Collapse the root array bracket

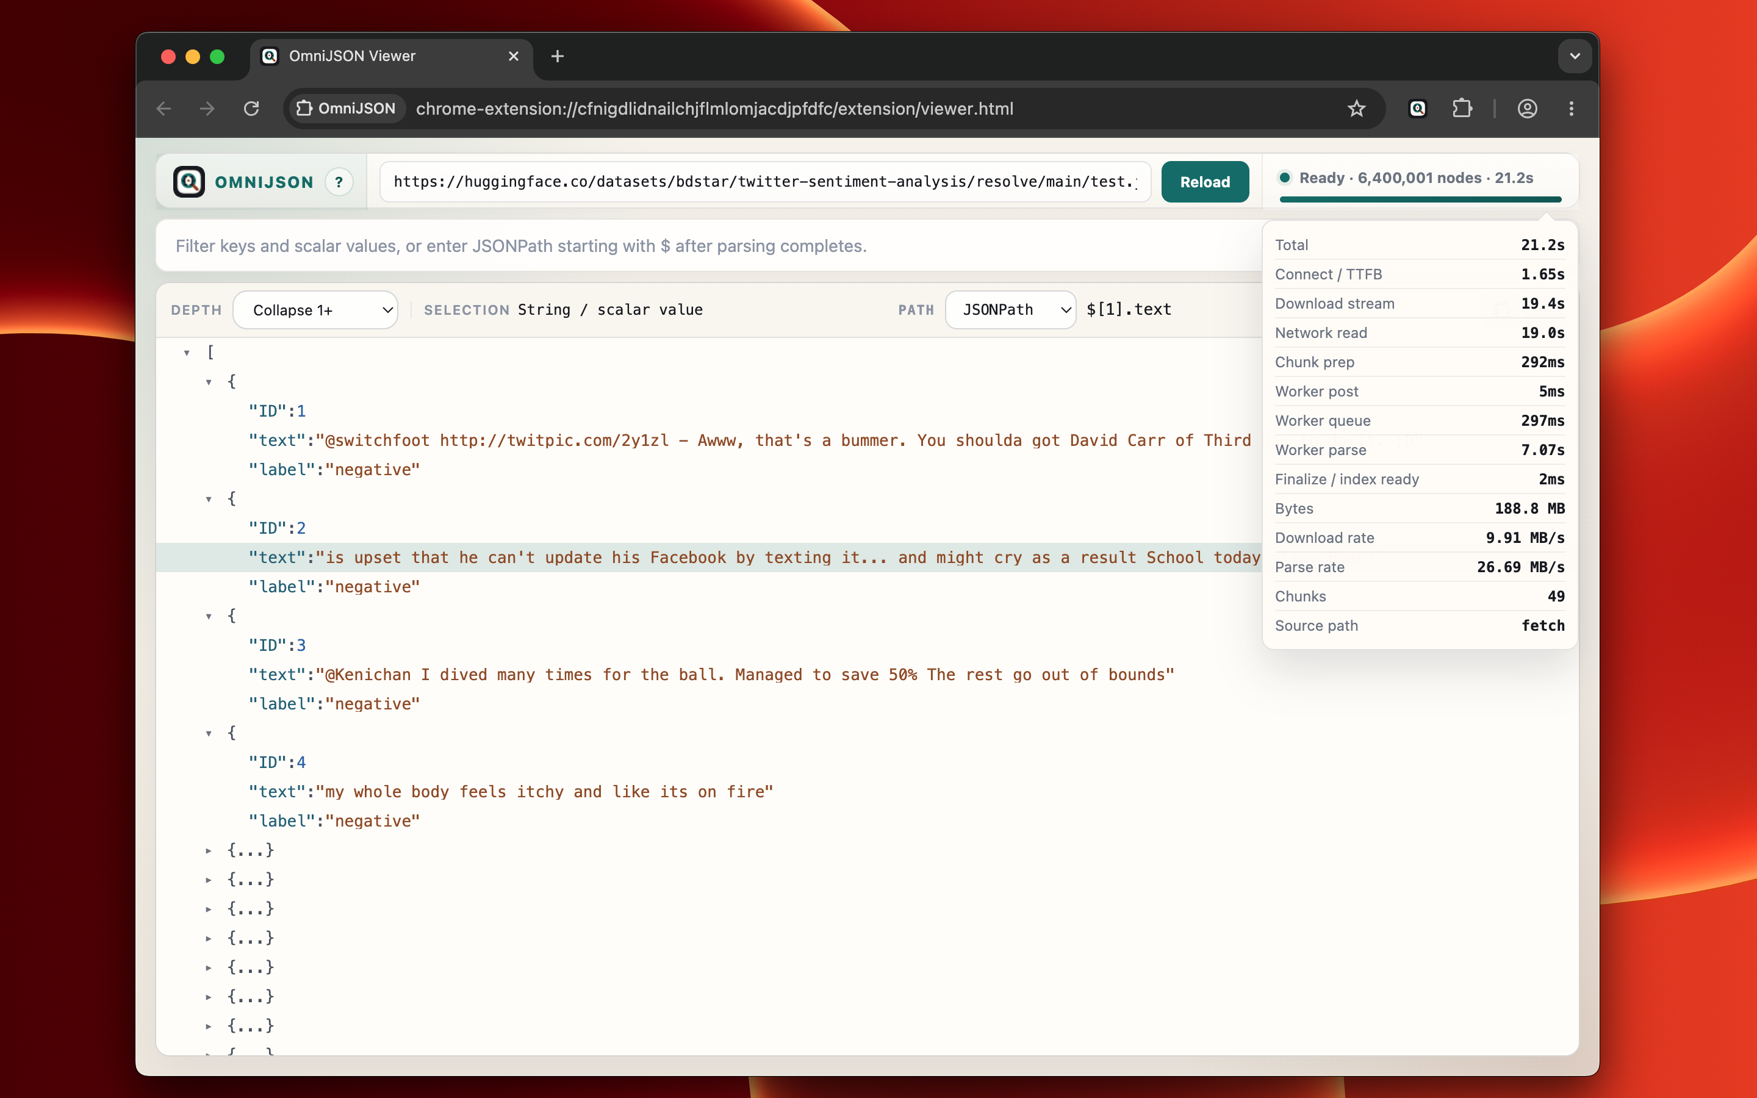pyautogui.click(x=187, y=353)
